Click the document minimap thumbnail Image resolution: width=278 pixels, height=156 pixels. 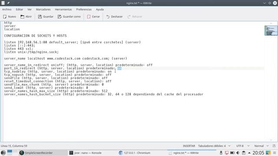271,30
